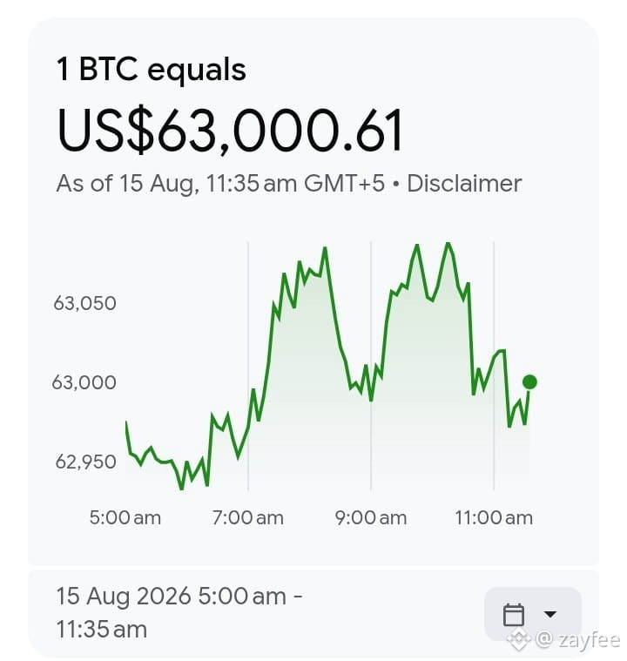The width and height of the screenshot is (627, 661).
Task: Click the 'As of 15 Aug' timestamp
Action: coord(220,184)
